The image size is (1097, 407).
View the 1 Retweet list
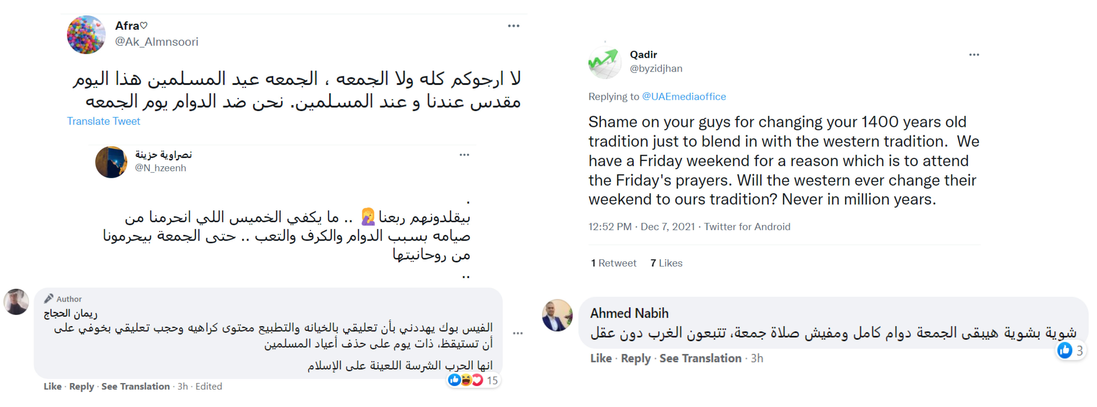[x=614, y=263]
